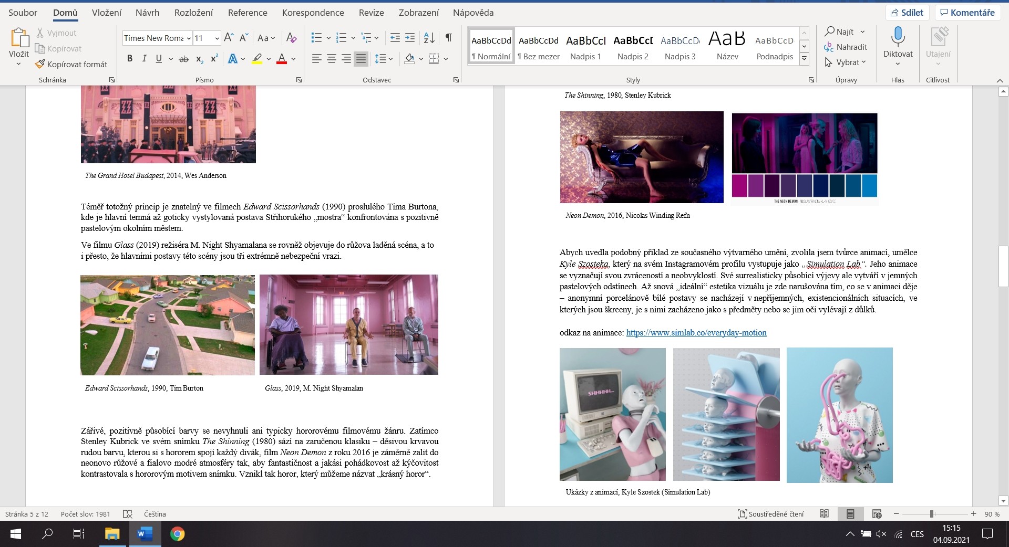Switch to the Reference tab
Viewport: 1009px width, 547px height.
(248, 13)
